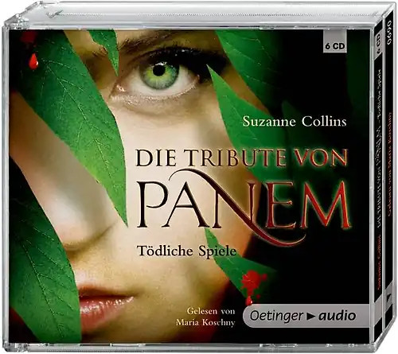Image resolution: width=398 pixels, height=354 pixels.
Task: Click the author name "Suzanne Collins"
Action: (x=295, y=122)
